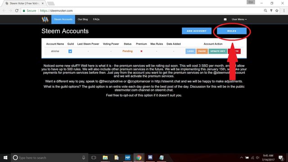
Task: Click UPDATE KEY button for abishai
Action: [x=218, y=51]
